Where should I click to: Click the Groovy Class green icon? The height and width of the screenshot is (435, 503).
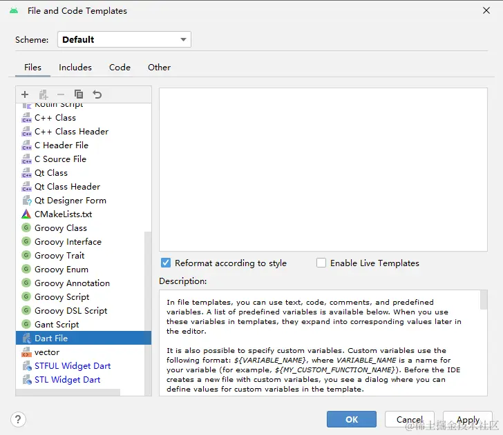tap(26, 228)
